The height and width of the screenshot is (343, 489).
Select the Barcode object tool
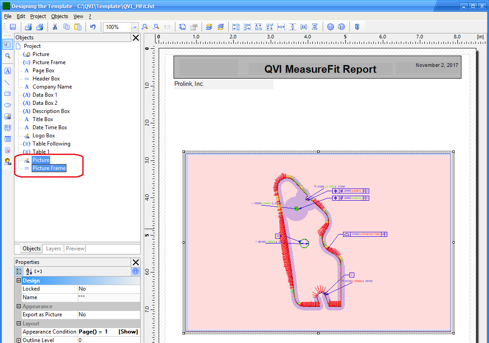click(8, 128)
